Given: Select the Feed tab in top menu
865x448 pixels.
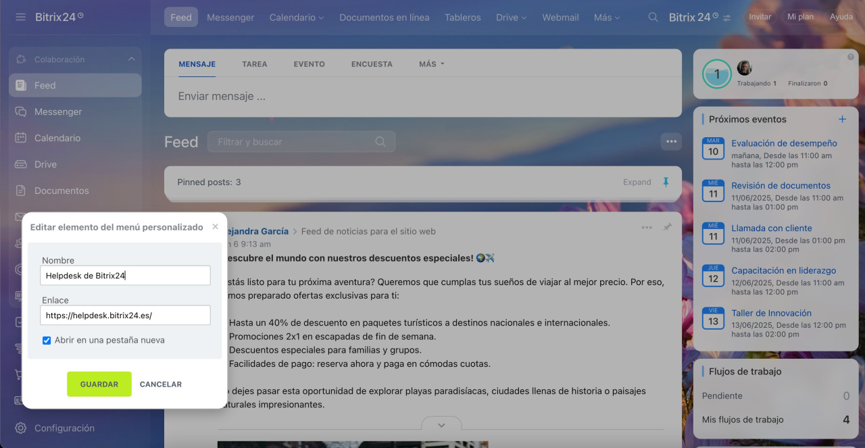Looking at the screenshot, I should tap(181, 18).
